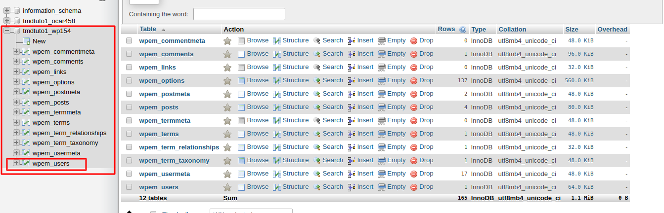Open wpem_posts in the sidebar tree
This screenshot has height=213, width=664.
(50, 103)
